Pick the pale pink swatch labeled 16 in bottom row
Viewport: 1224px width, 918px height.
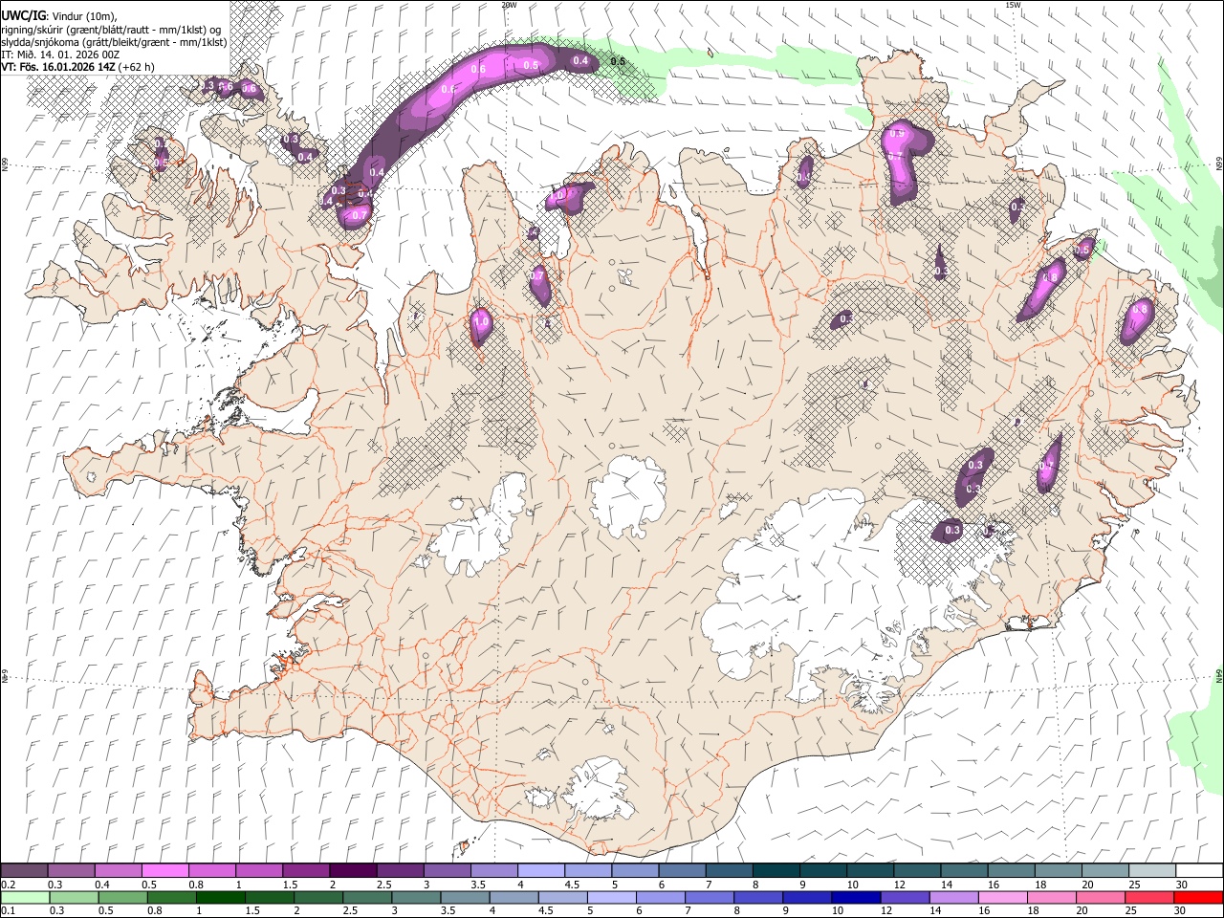(1002, 897)
